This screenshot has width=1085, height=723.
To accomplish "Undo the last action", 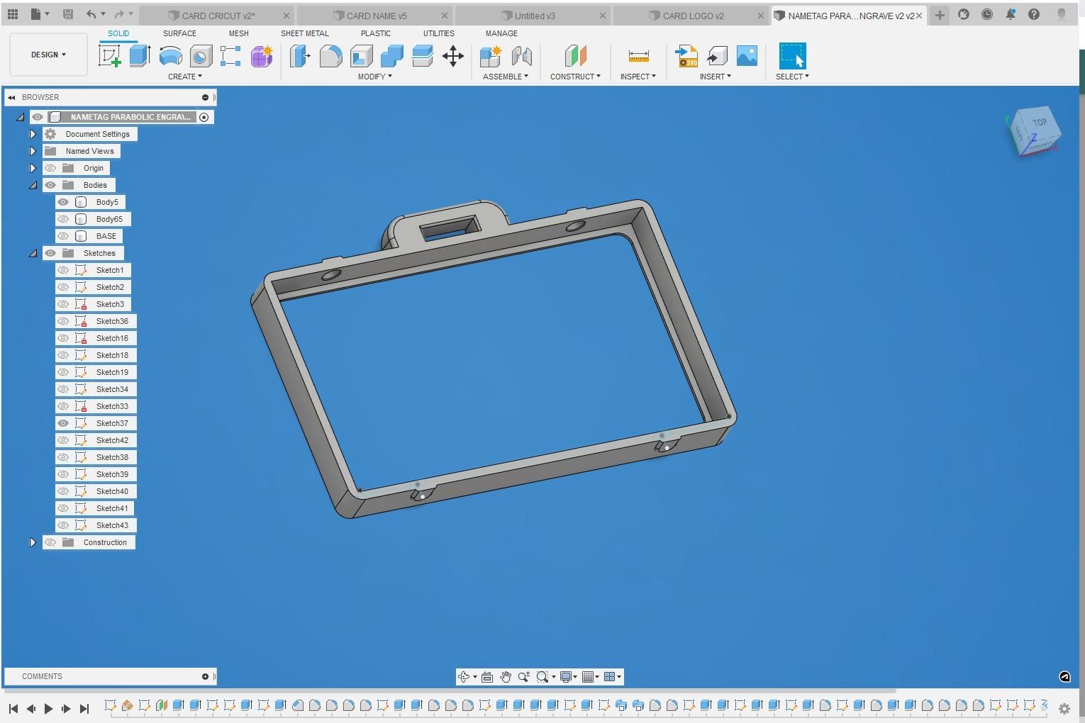I will [91, 14].
